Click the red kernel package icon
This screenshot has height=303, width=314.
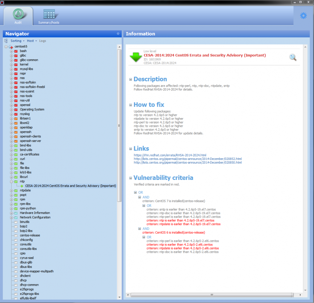(x=16, y=64)
